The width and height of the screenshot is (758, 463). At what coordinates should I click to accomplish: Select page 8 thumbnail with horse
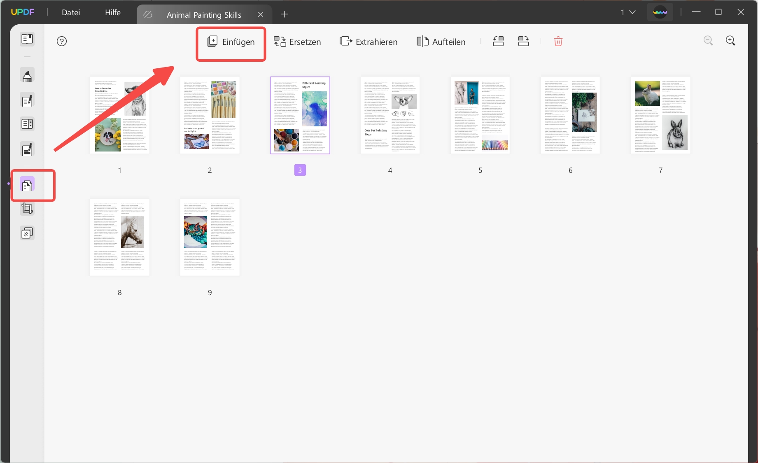coord(120,237)
